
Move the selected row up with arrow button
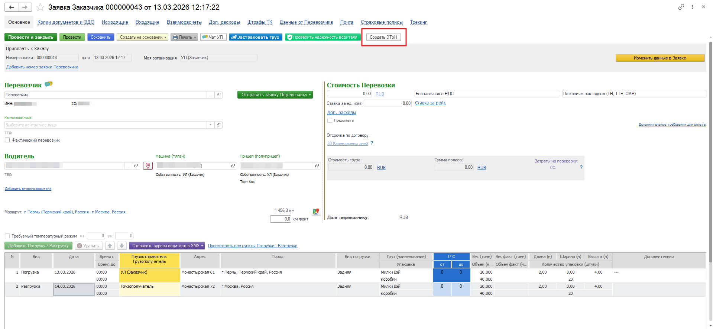point(110,246)
